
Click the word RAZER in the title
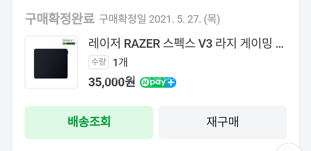142,44
